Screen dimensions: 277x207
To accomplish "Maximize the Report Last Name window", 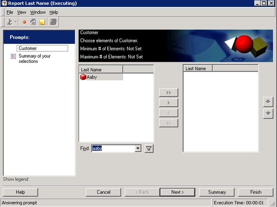I will coord(264,3).
